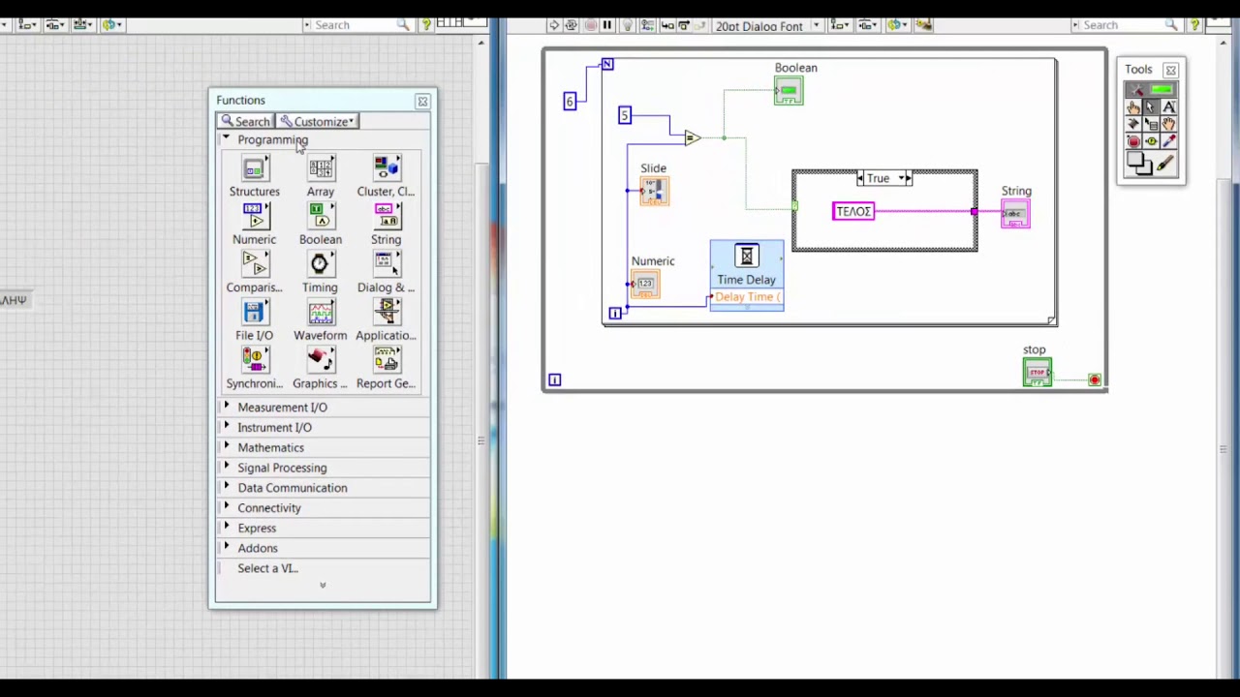
Task: Select the Position/Size arrow tool
Action: pyautogui.click(x=1151, y=106)
